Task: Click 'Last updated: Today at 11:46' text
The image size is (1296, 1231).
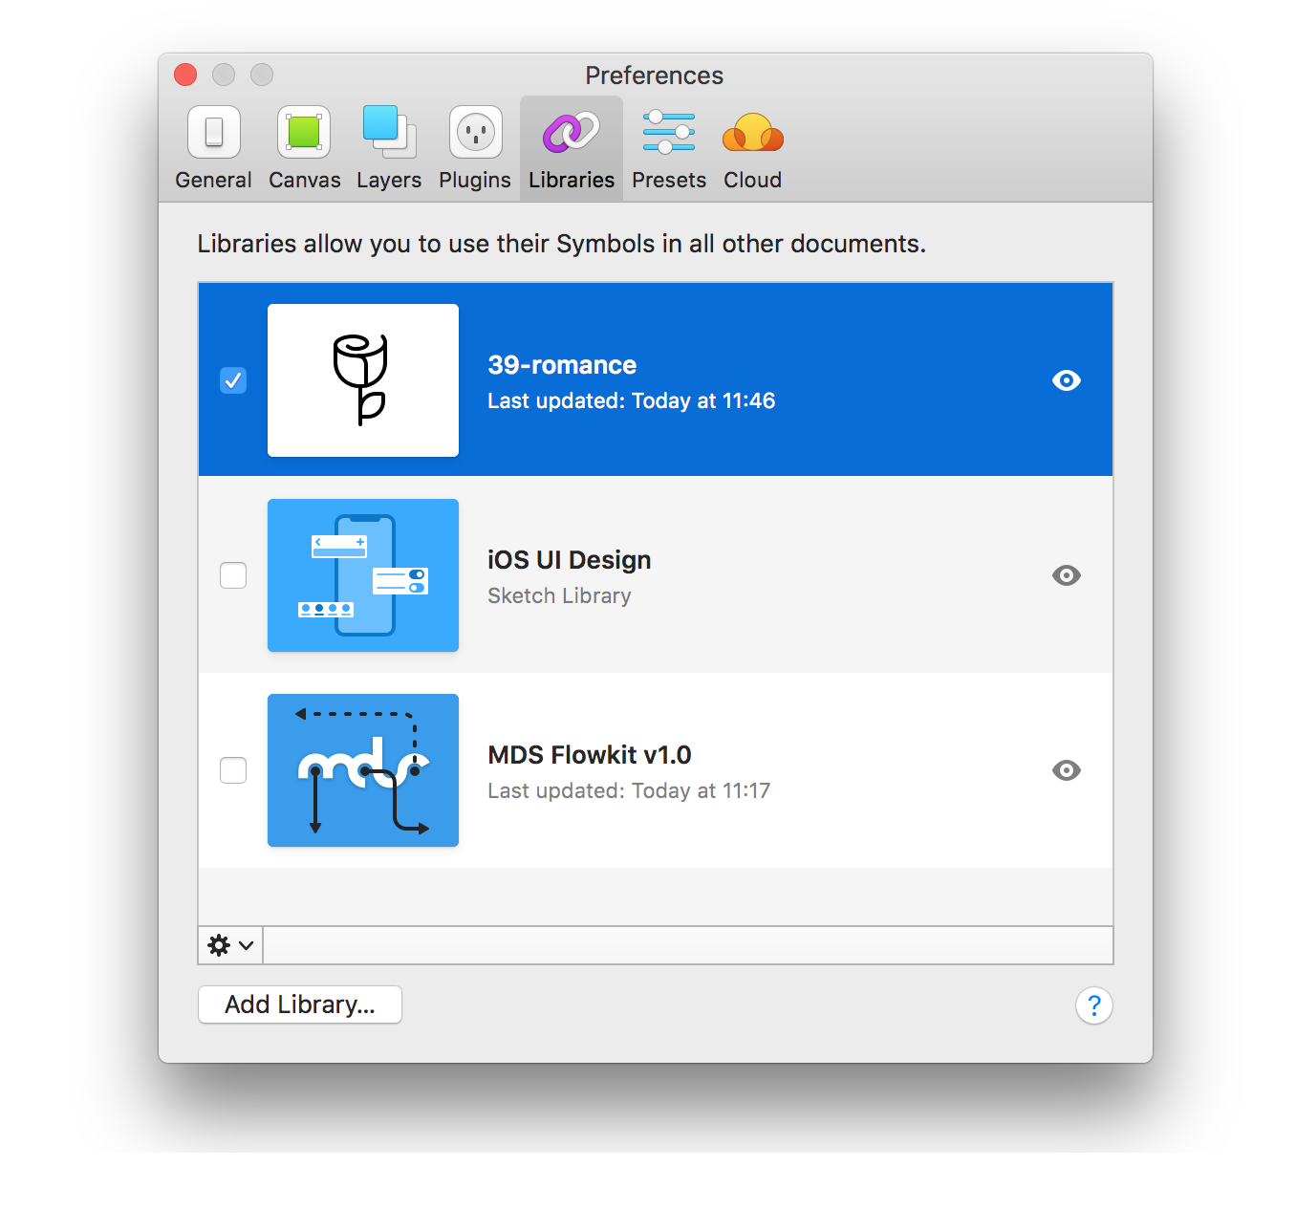Action: click(x=632, y=401)
